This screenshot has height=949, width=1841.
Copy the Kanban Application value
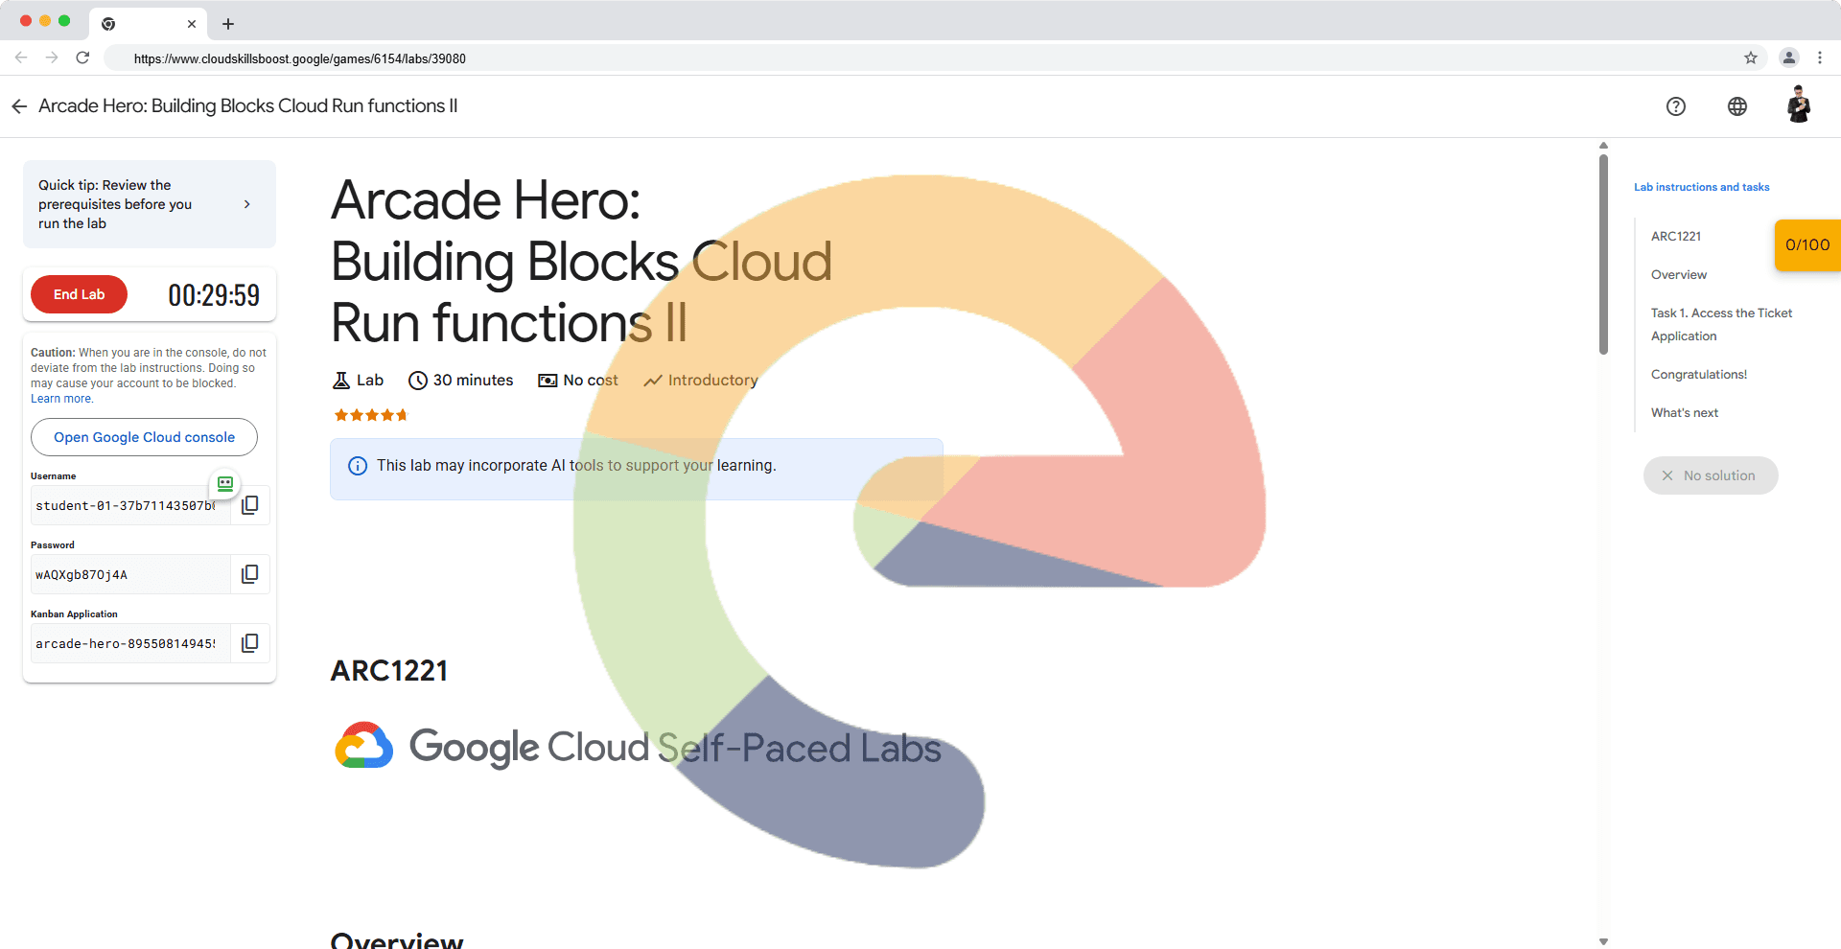tap(249, 643)
